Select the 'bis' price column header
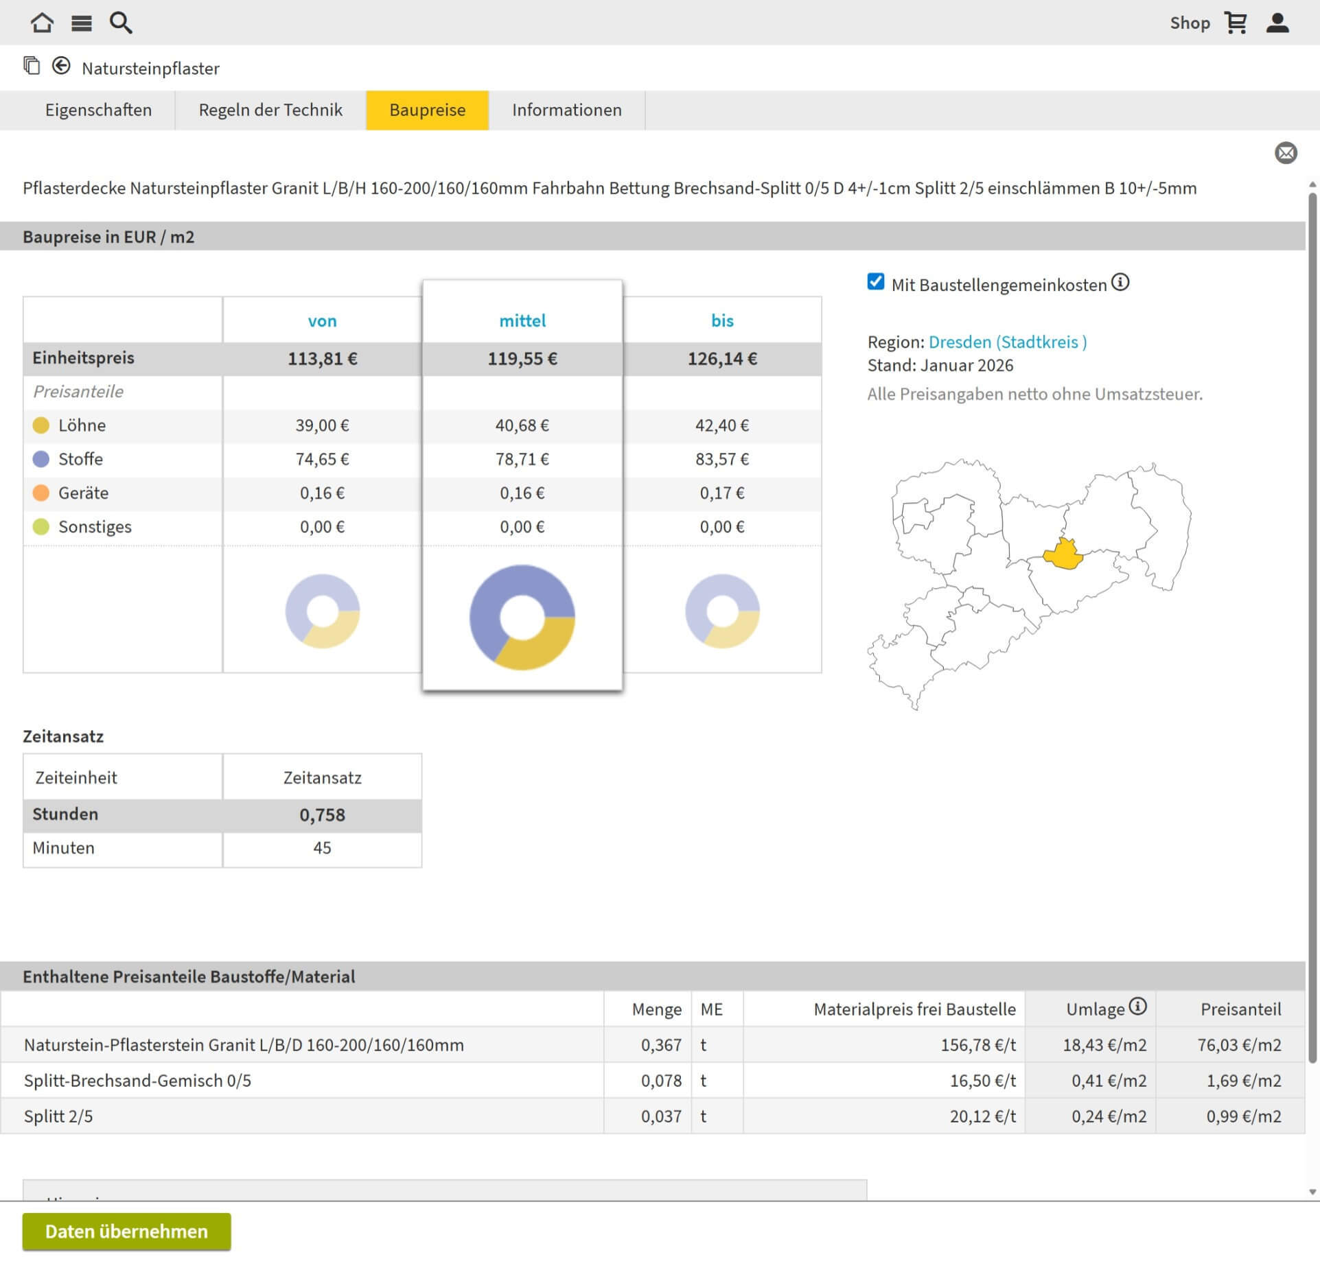The width and height of the screenshot is (1320, 1270). [x=722, y=320]
